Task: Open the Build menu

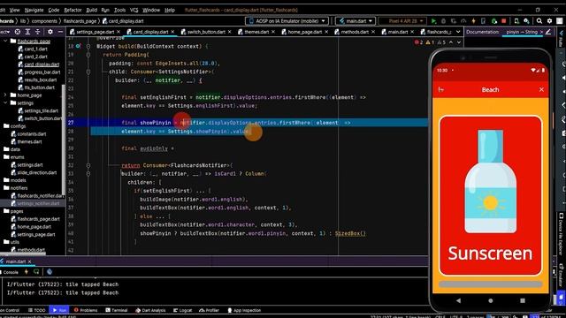Action: tap(91, 10)
